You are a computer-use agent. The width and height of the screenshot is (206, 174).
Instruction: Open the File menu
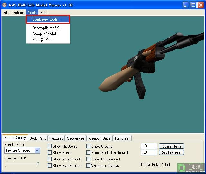pyautogui.click(x=6, y=13)
